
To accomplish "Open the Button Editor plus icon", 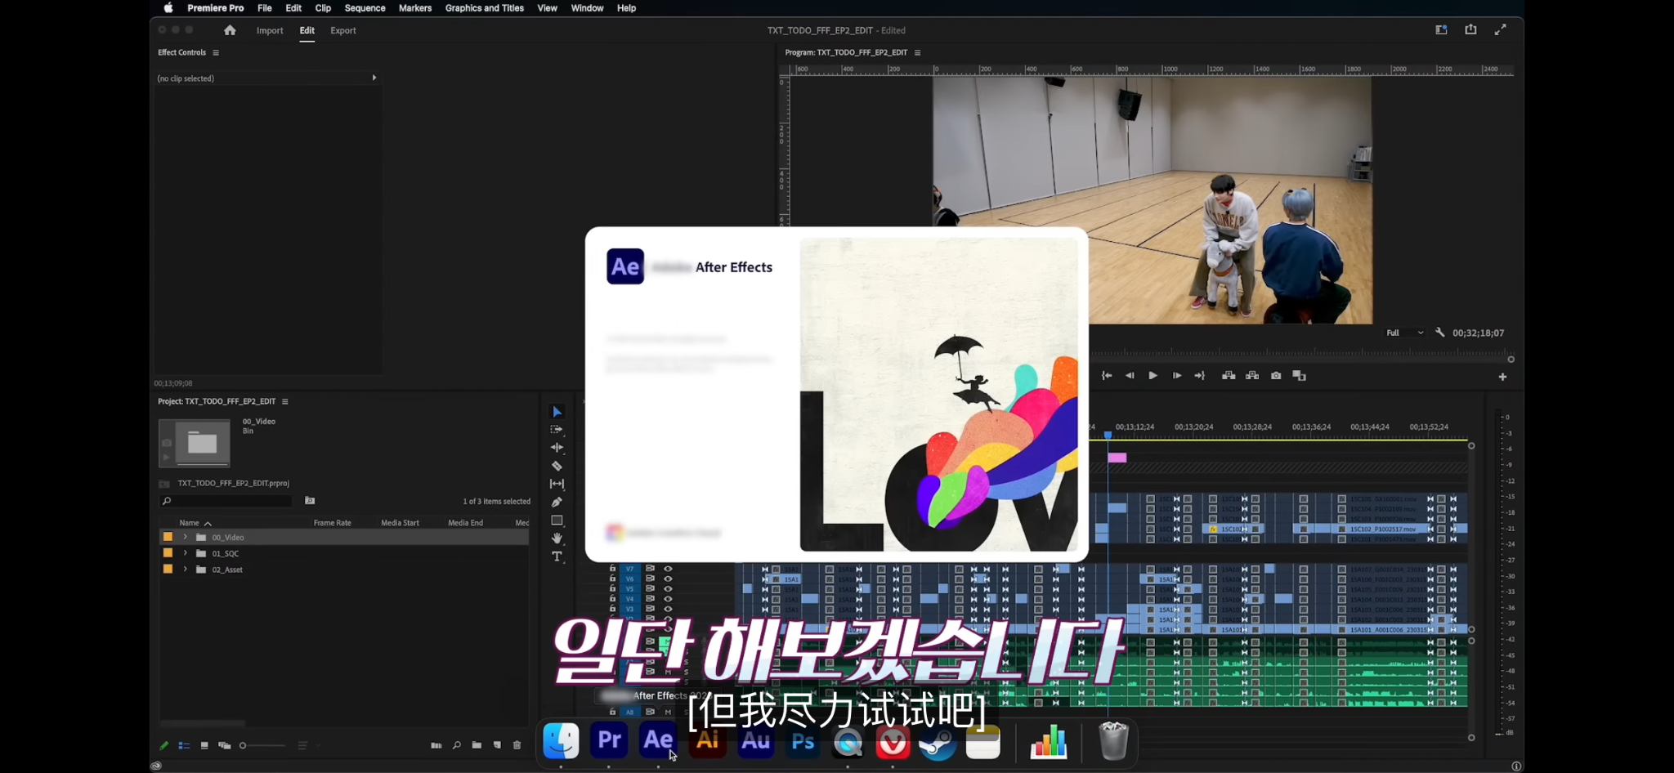I will tap(1502, 377).
